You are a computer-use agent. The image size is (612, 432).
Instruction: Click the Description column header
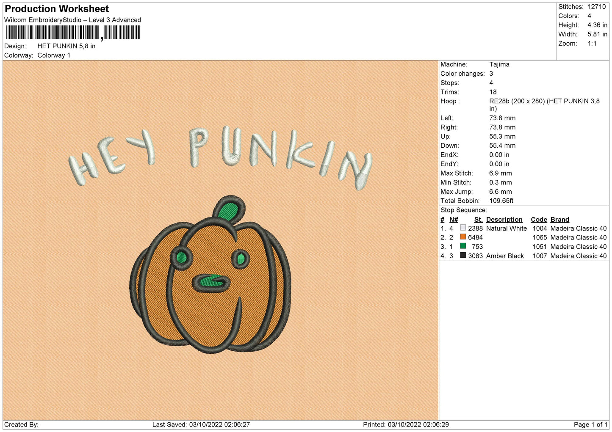coord(504,220)
